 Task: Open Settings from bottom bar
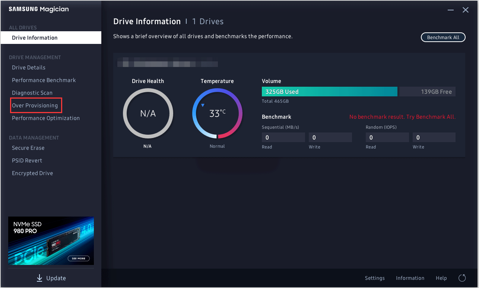pos(375,278)
